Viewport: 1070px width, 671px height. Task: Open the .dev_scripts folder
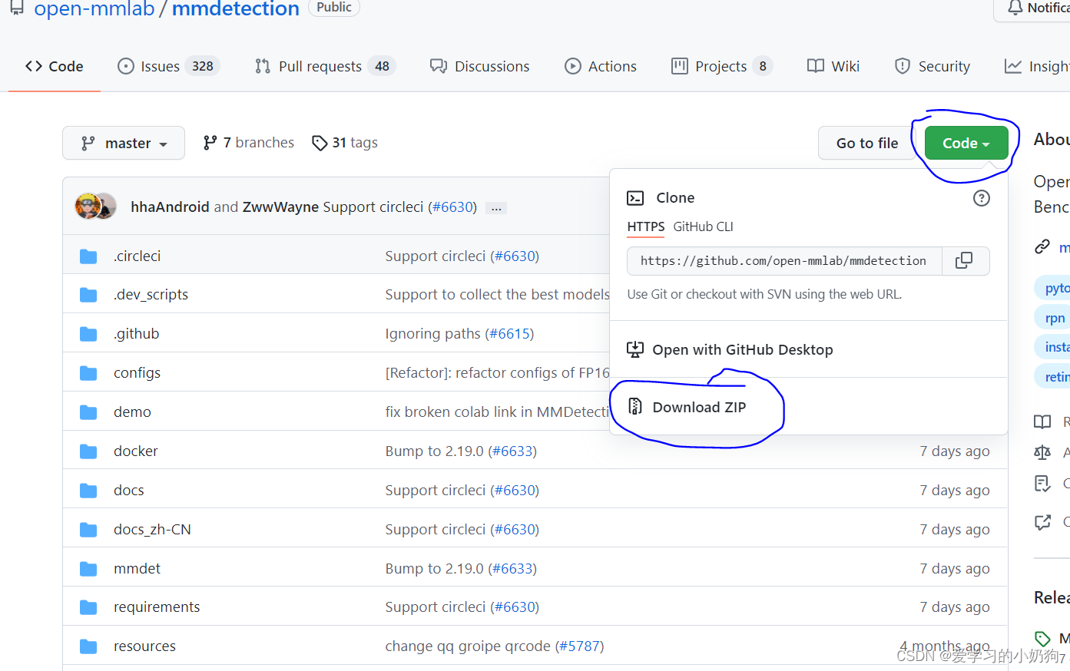(151, 295)
